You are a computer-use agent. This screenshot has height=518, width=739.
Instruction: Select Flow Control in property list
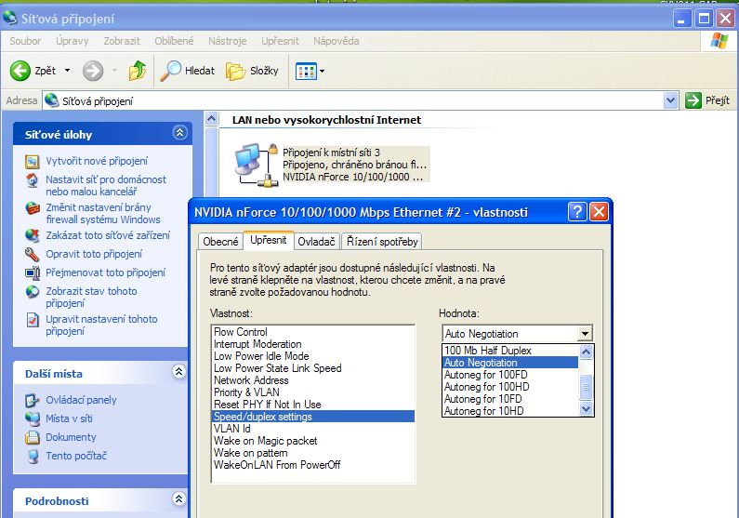click(313, 332)
